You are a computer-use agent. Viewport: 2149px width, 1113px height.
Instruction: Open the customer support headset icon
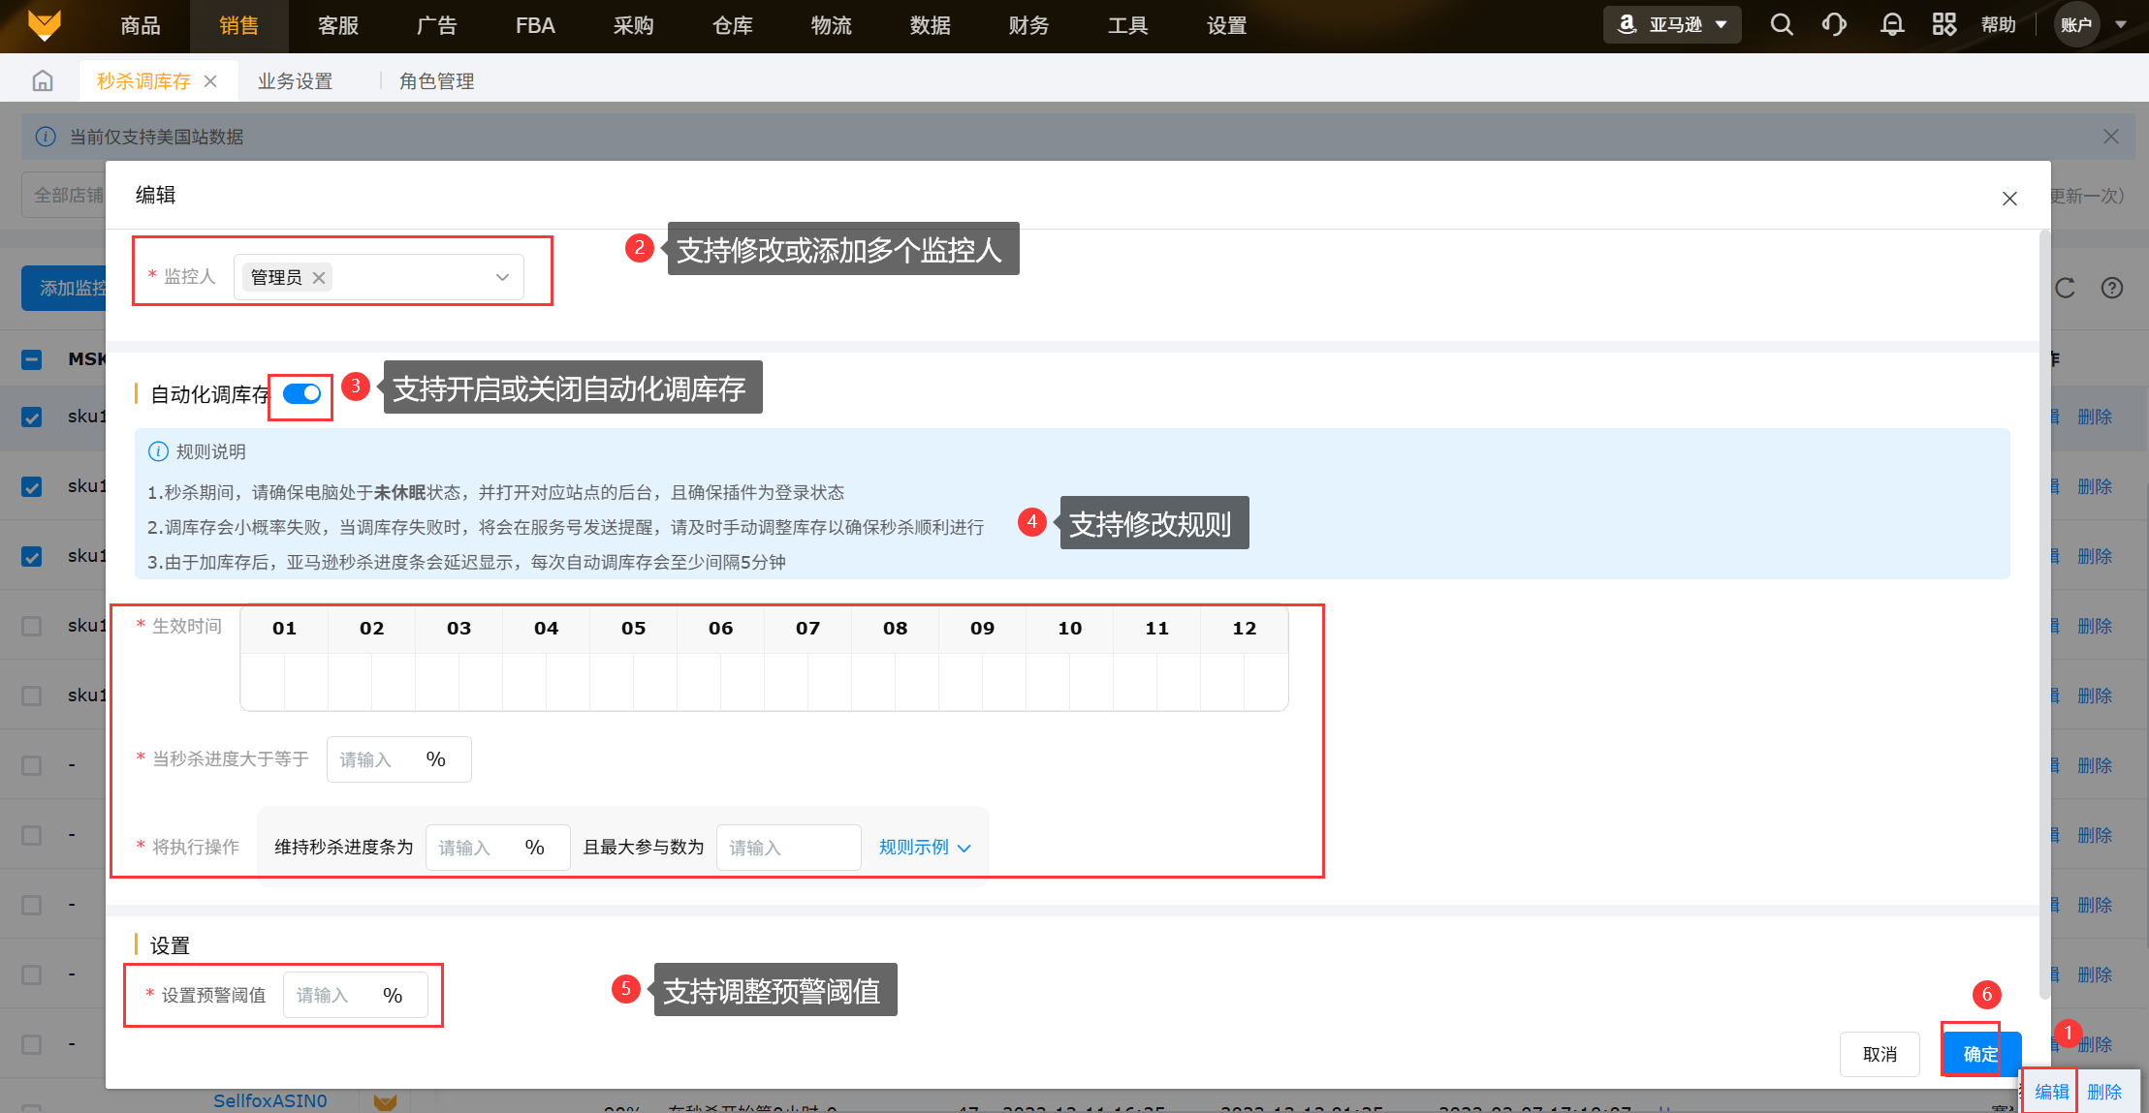[1834, 25]
